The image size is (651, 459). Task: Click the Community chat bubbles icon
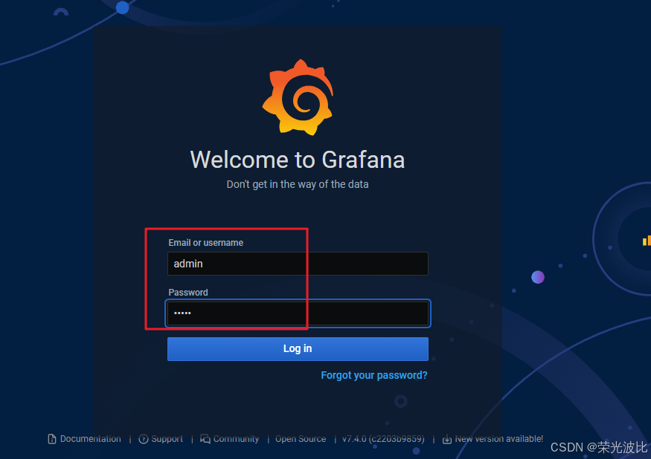tap(205, 439)
